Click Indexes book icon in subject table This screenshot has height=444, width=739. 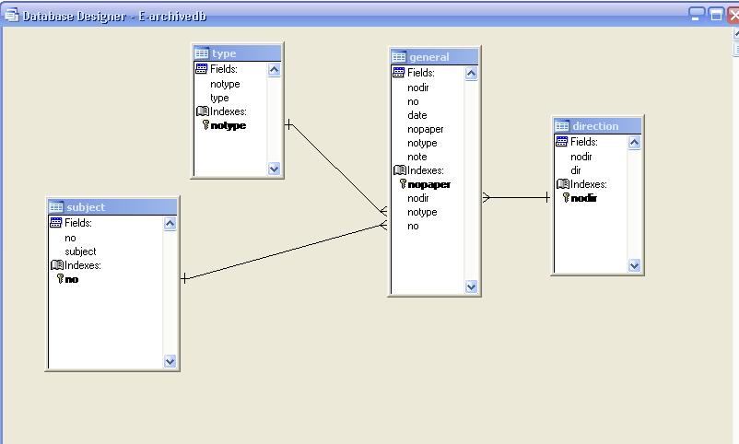[x=56, y=265]
